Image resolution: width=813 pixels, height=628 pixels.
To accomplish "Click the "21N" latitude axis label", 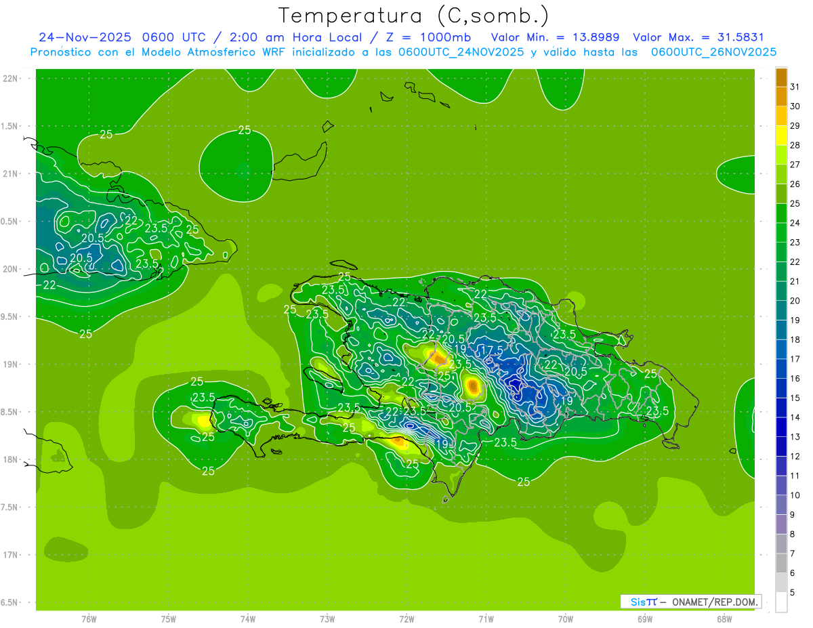I will pos(10,174).
